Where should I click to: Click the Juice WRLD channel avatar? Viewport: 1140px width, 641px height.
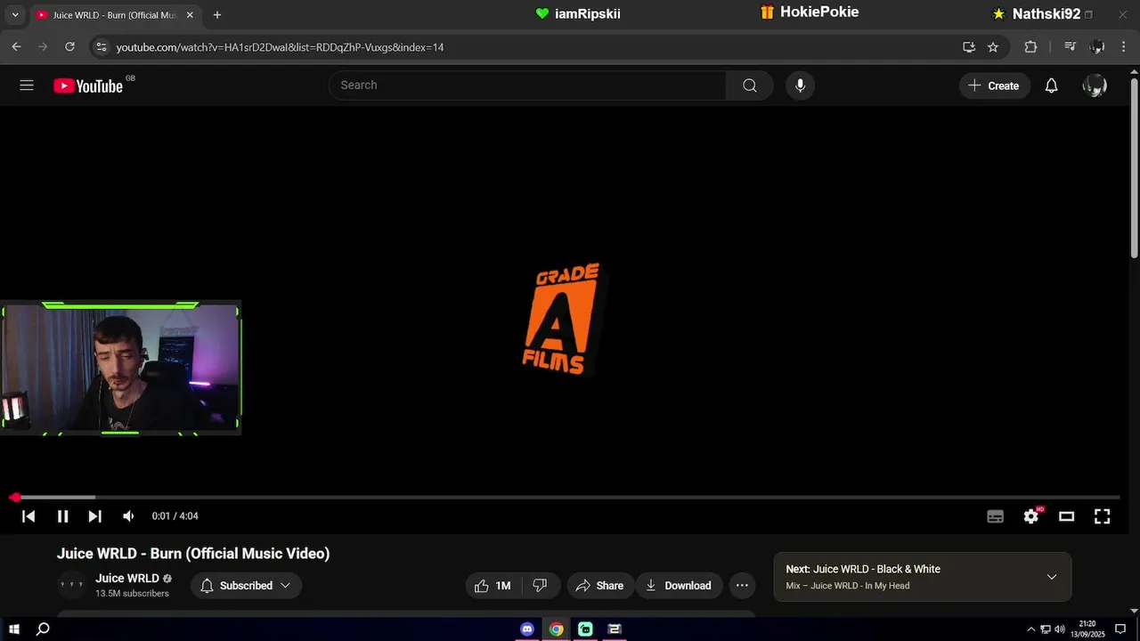coord(71,585)
